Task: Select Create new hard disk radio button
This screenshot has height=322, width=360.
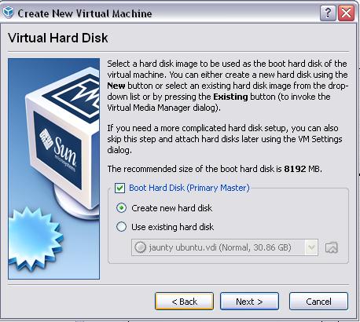Action: tap(121, 208)
